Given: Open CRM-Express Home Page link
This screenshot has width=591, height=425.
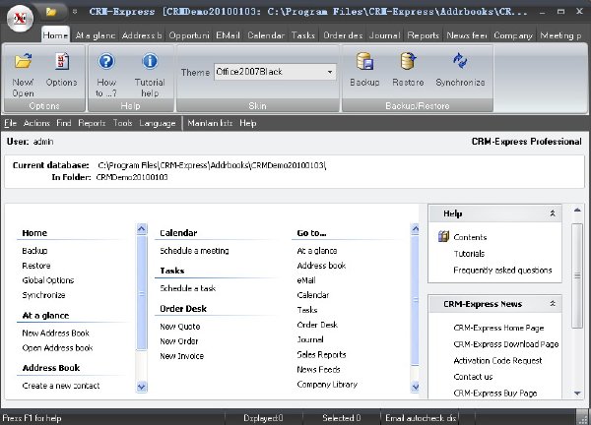Looking at the screenshot, I should (498, 328).
